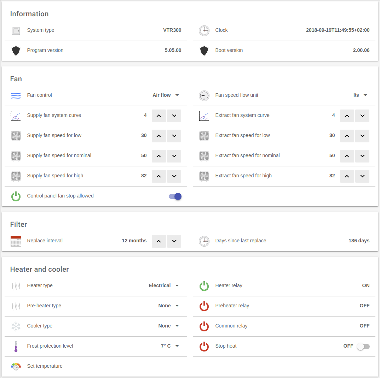Toggle the Stop heat switch on
The height and width of the screenshot is (378, 380).
(363, 346)
